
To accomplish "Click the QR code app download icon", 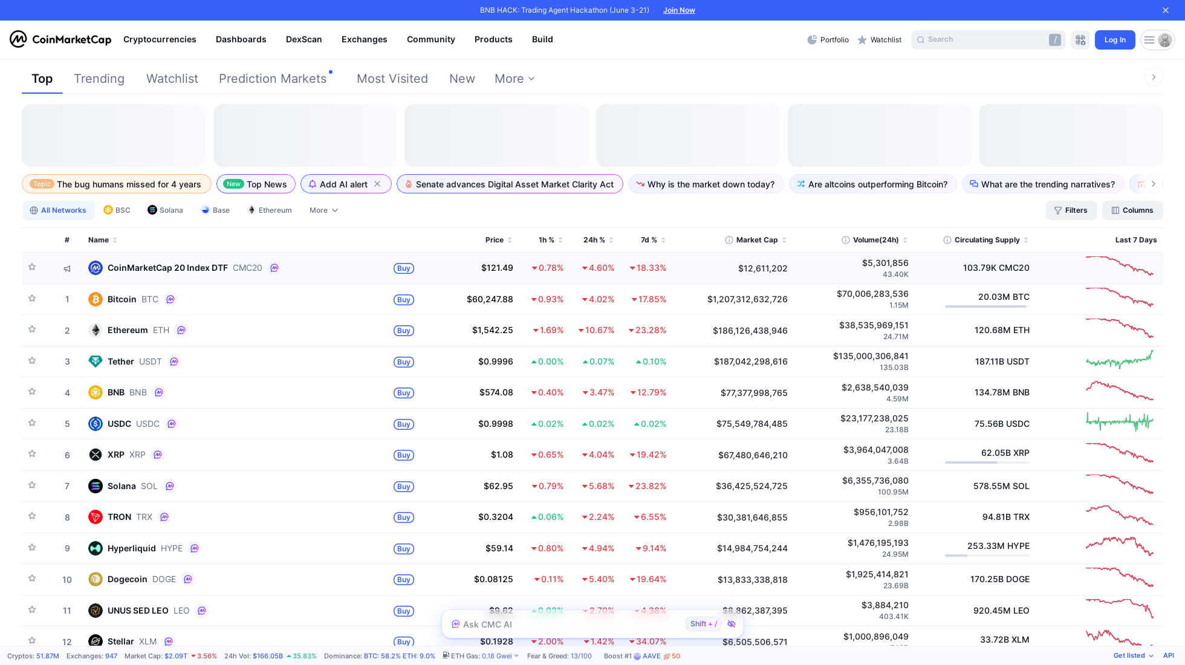I will (x=1080, y=40).
